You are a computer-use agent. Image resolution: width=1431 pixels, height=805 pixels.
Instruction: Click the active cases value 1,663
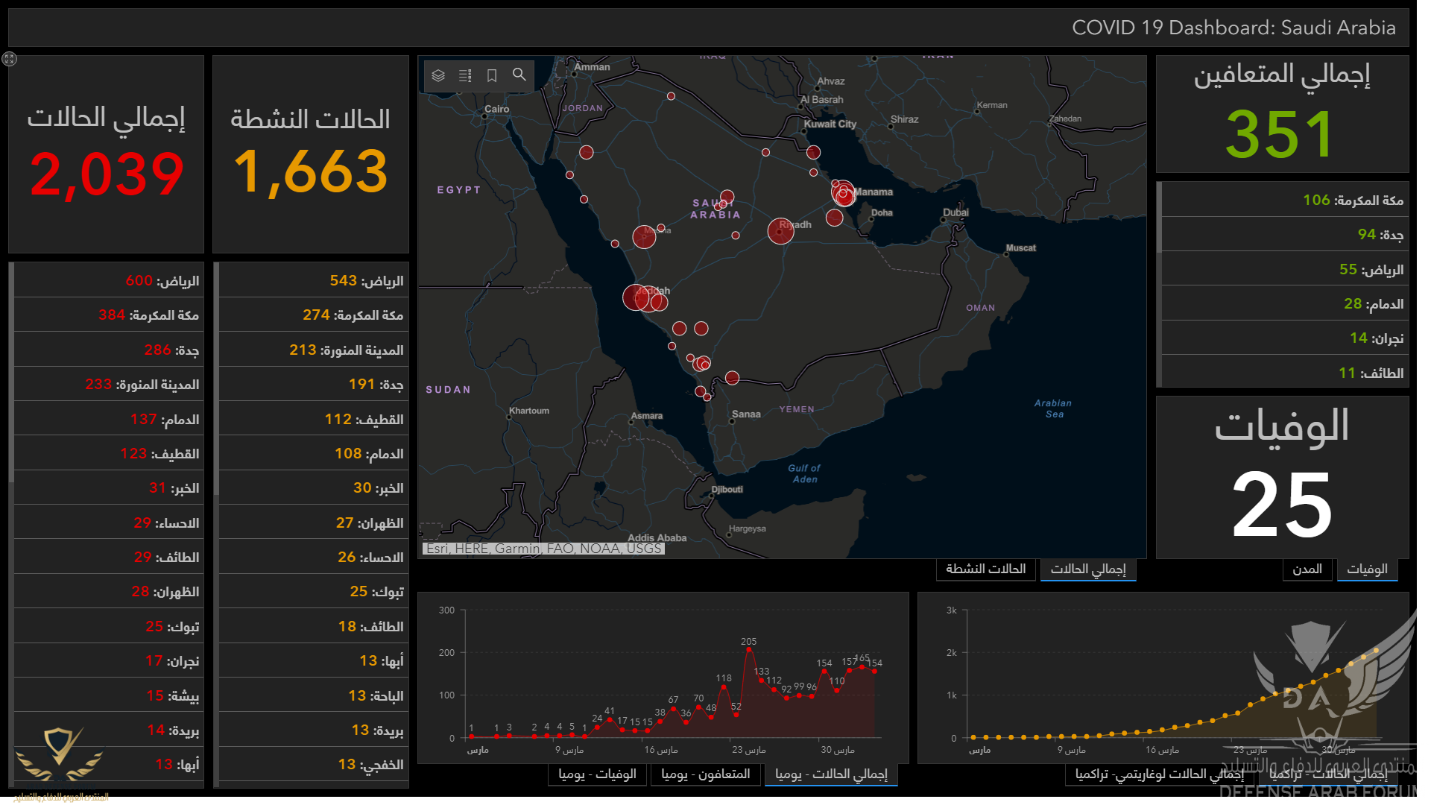[311, 172]
